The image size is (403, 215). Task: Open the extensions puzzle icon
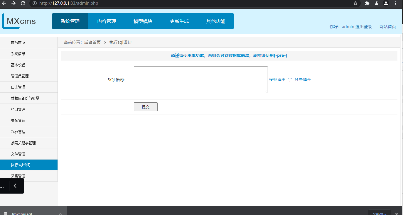(x=367, y=3)
